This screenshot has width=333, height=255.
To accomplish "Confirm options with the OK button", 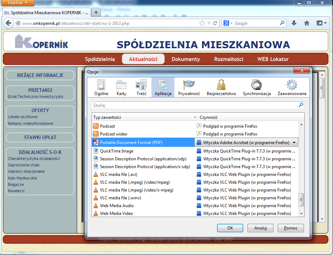I will point(230,228).
